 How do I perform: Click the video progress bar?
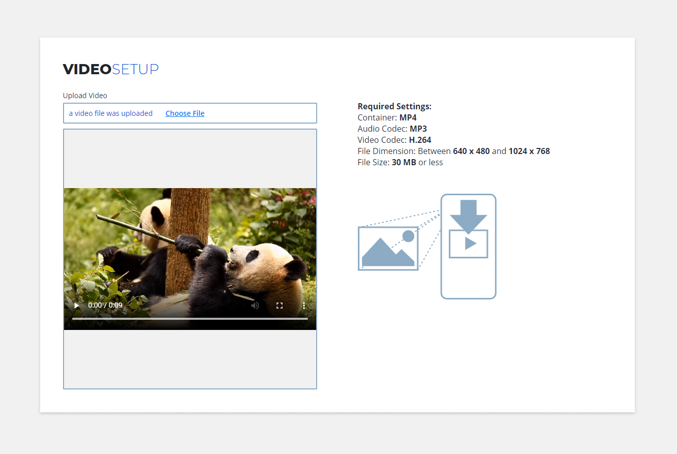[x=190, y=319]
